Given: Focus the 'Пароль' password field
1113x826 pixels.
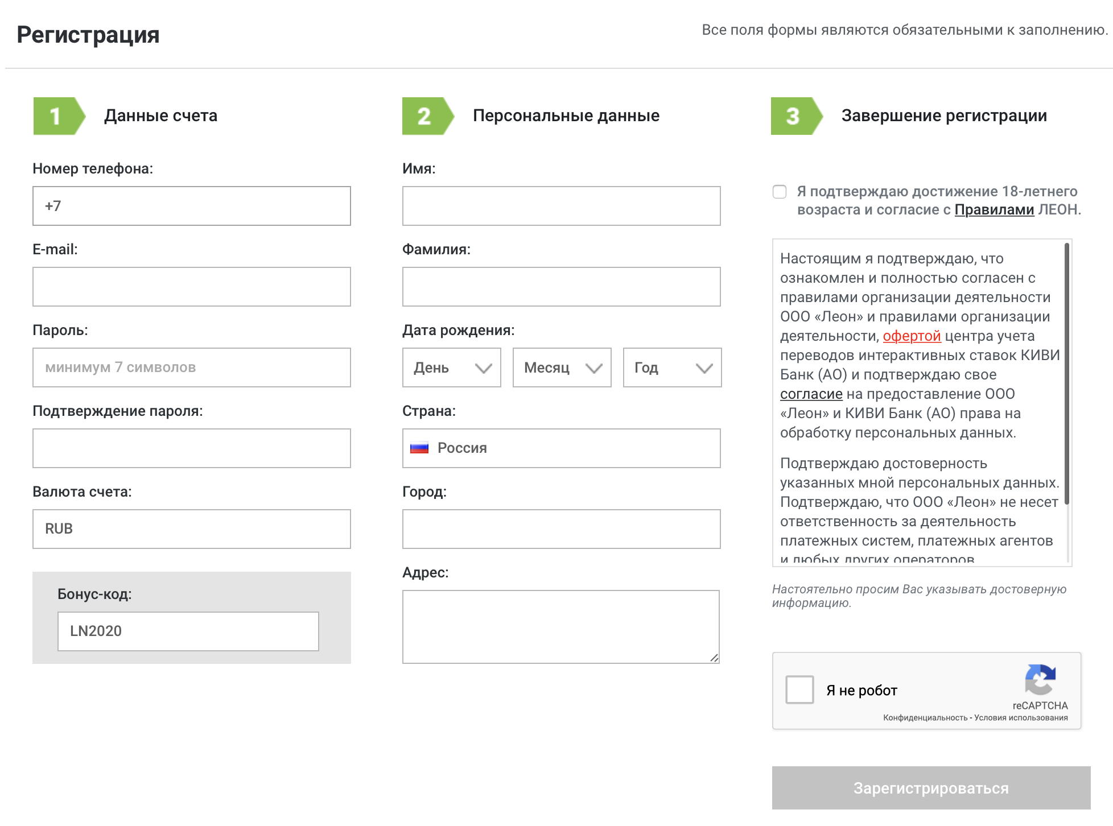Looking at the screenshot, I should (192, 367).
